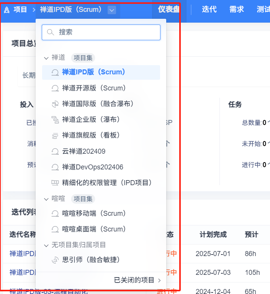The width and height of the screenshot is (270, 294).
Task: Click the 预计 column header
Action: (252, 235)
